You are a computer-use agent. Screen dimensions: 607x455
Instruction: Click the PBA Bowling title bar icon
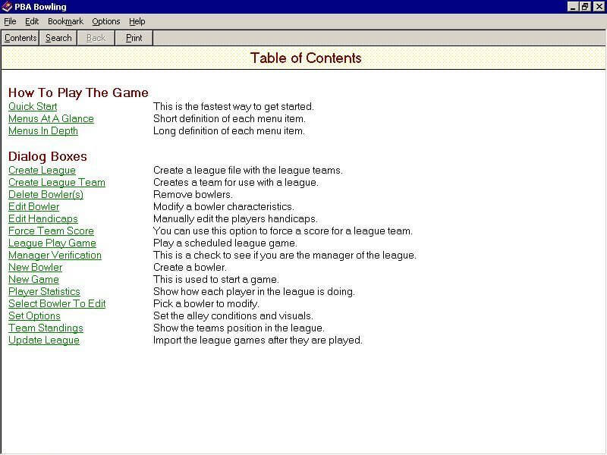coord(7,7)
